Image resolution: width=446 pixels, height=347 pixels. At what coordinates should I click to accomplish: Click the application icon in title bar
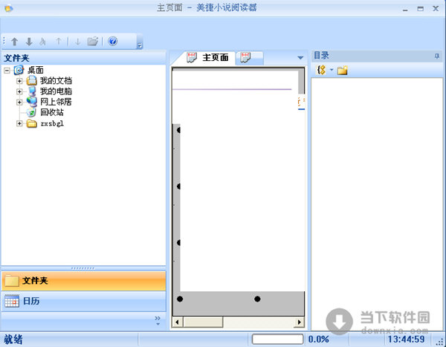(8, 8)
